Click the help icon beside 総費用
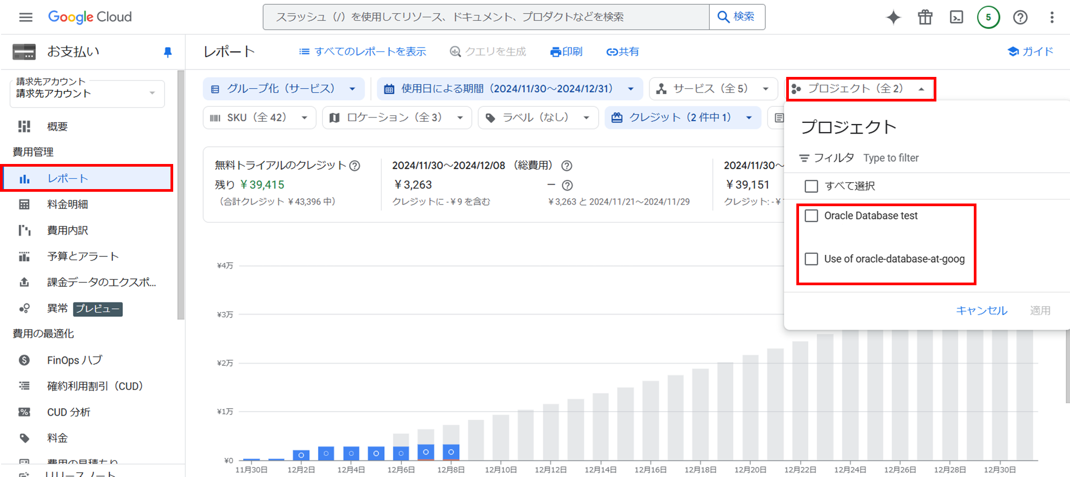Screen dimensions: 1070x477 point(567,166)
